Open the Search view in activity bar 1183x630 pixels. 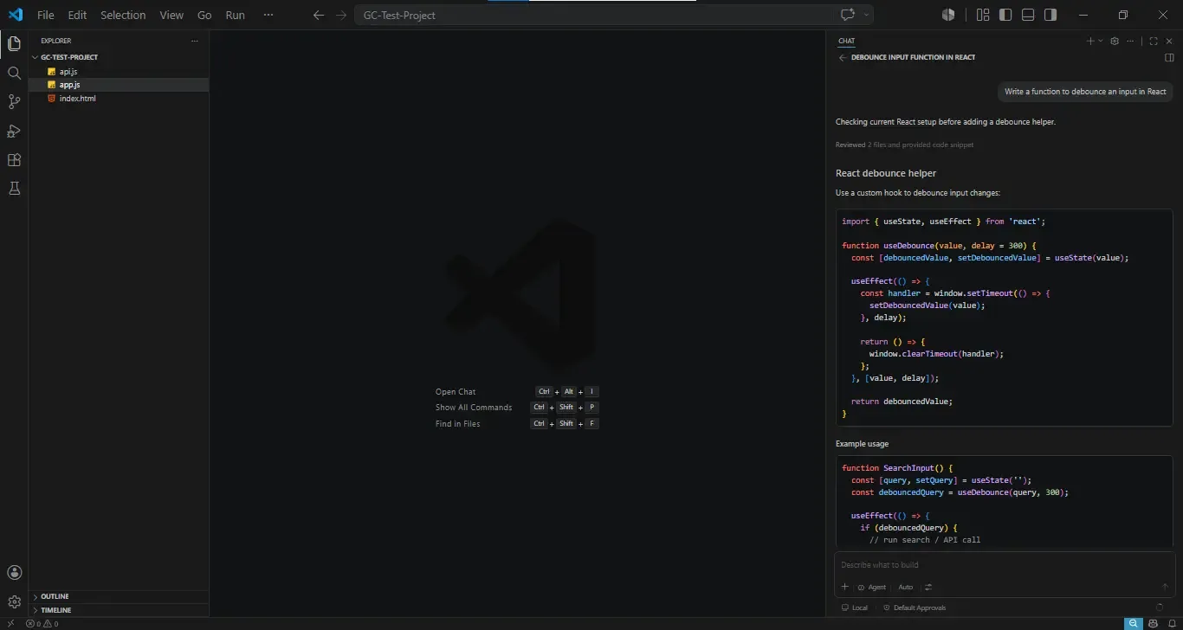pos(14,73)
